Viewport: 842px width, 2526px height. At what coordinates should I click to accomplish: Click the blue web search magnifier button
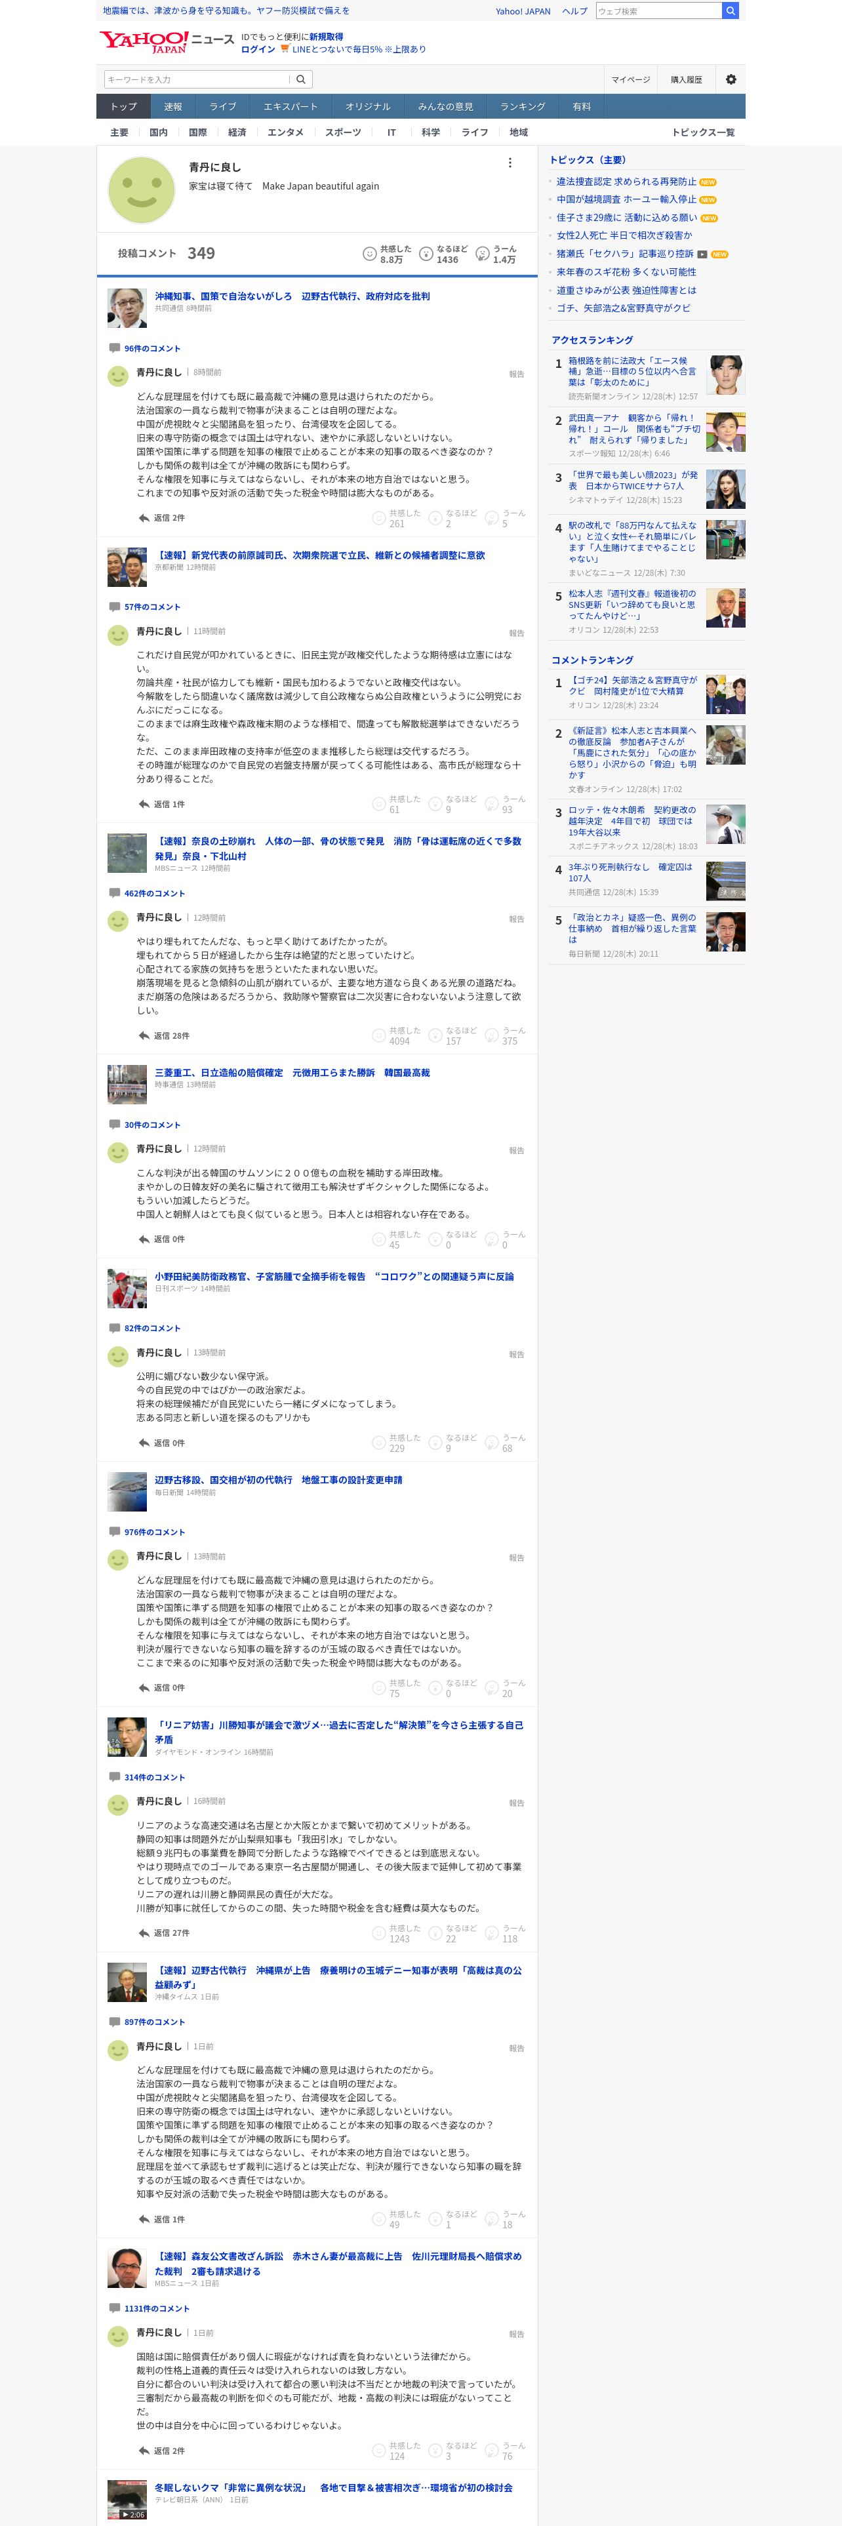(731, 10)
